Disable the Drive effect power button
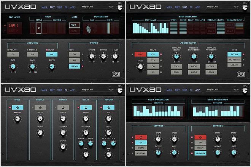The width and height of the screenshot is (251, 167). pos(17,108)
